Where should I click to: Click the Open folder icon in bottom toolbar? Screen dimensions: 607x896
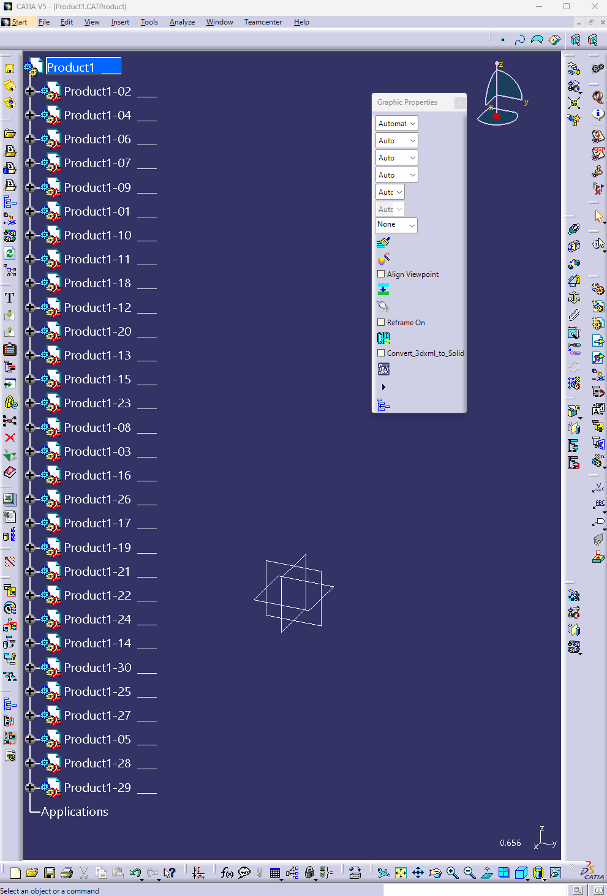[x=32, y=873]
